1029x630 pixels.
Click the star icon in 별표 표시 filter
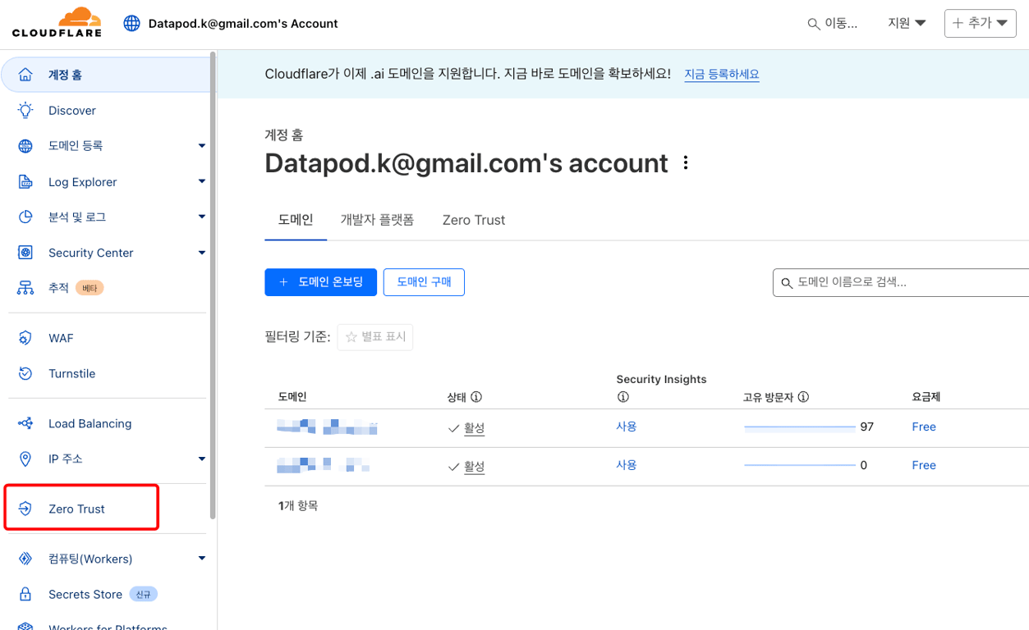tap(351, 337)
